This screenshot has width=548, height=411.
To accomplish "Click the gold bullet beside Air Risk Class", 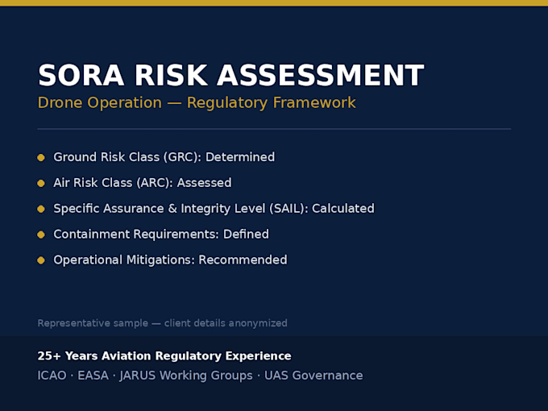I will 41,183.
